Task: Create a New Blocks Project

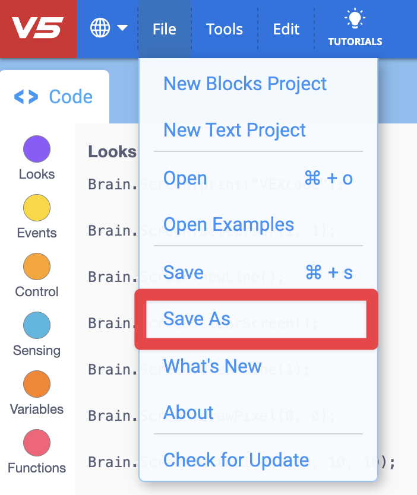Action: click(245, 84)
